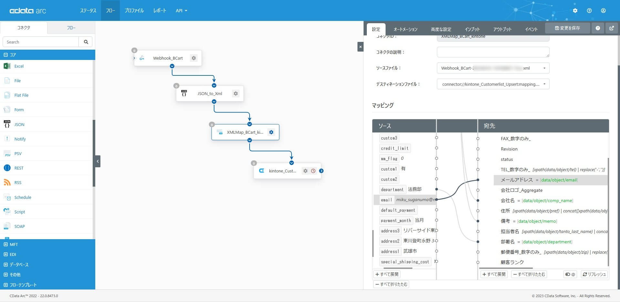Select the JSON connector icon
This screenshot has width=620, height=302.
tap(7, 124)
